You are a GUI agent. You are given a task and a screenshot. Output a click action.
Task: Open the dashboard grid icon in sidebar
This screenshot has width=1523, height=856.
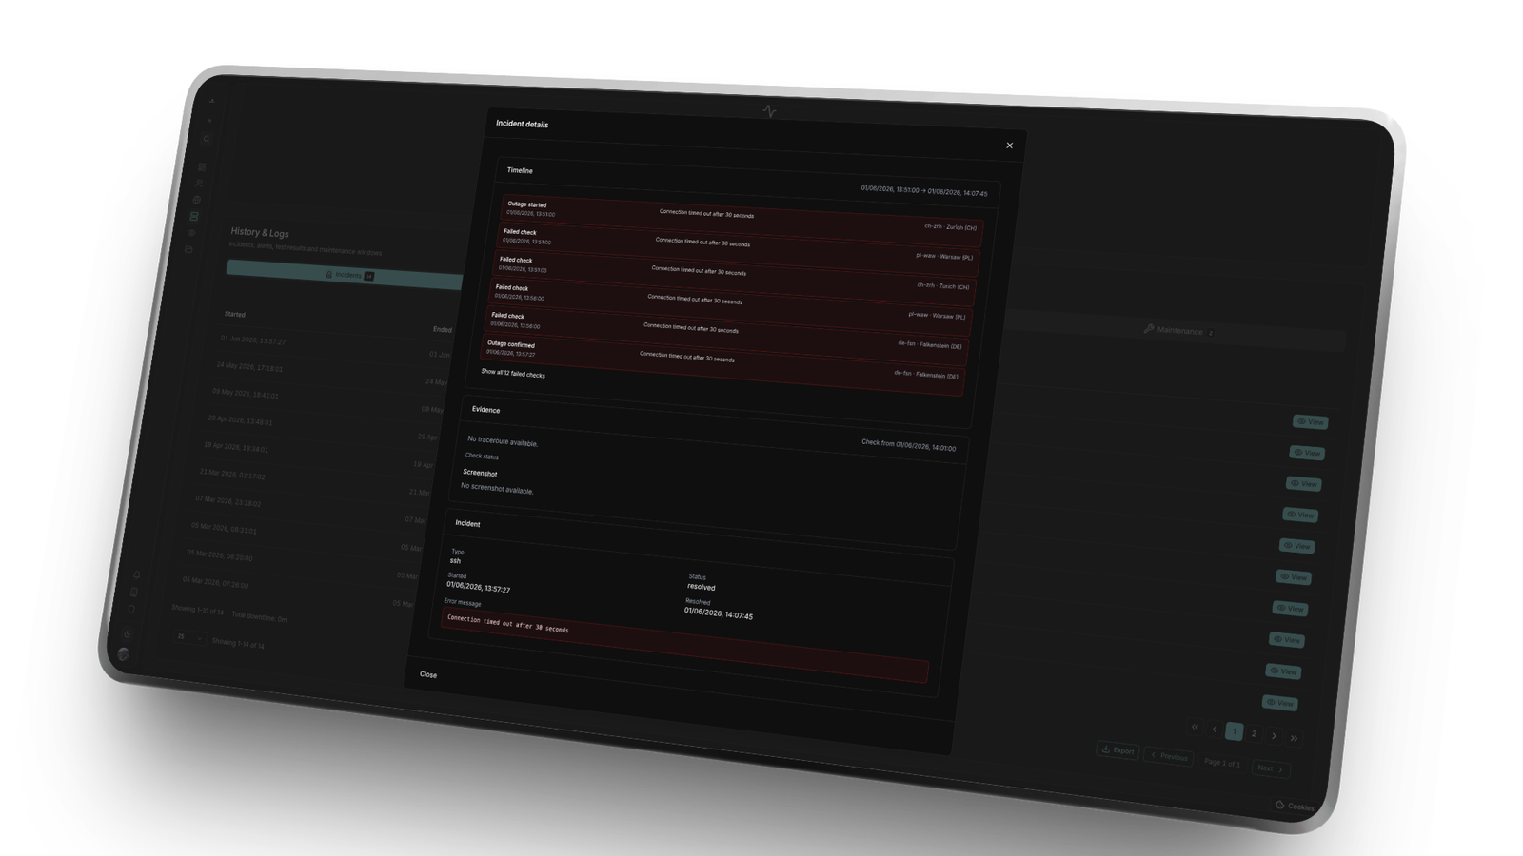pos(202,167)
